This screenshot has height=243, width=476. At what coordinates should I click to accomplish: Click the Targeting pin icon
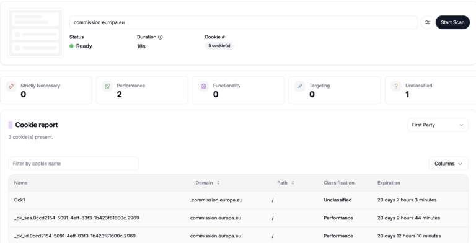(299, 86)
